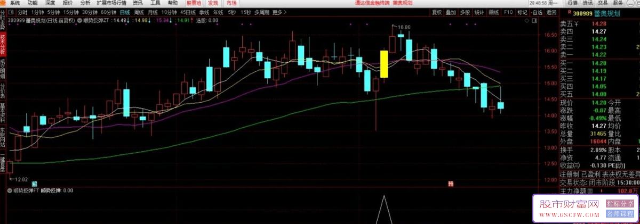Click the panel layout icon before 分时
Image resolution: width=640 pixels, height=224 pixels.
click(x=11, y=11)
